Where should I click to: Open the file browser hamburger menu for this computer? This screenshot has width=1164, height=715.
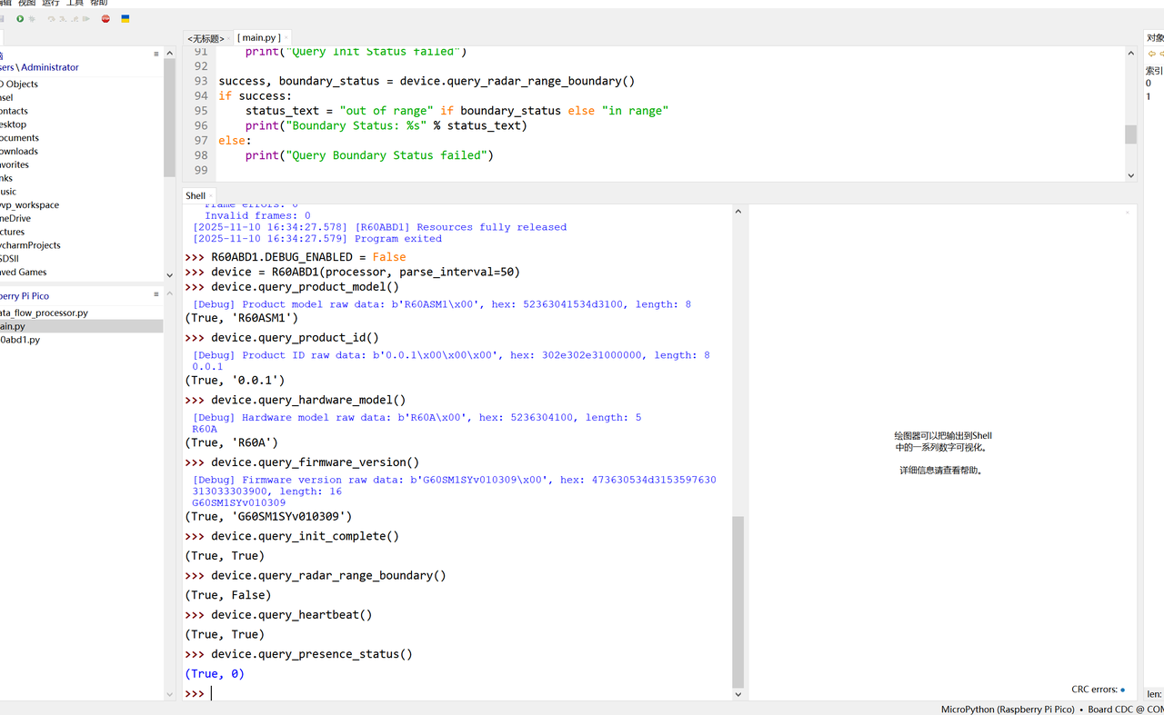pyautogui.click(x=156, y=54)
